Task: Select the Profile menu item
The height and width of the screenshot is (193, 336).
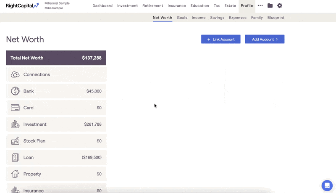Action: coord(247,6)
